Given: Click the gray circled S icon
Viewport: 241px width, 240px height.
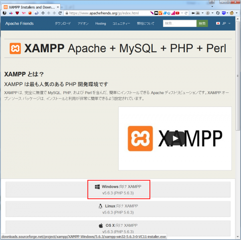Looking at the screenshot, I should click(208, 13).
